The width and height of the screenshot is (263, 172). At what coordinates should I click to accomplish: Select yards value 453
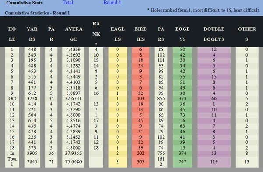coord(32,71)
